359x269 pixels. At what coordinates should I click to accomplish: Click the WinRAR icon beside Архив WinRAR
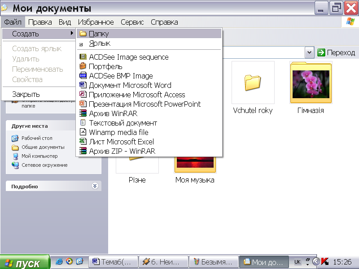click(83, 113)
